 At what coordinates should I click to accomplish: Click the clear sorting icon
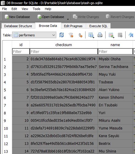click(x=80, y=35)
